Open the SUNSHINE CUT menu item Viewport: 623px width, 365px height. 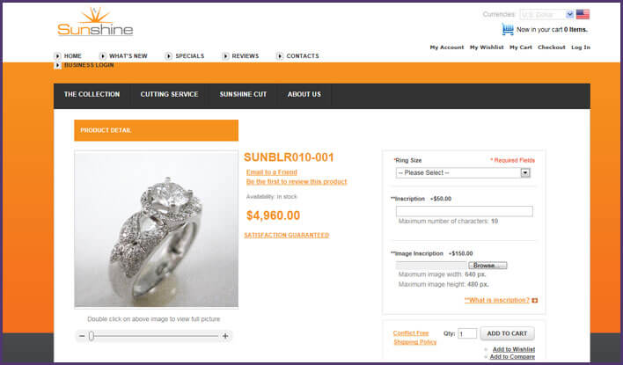243,94
